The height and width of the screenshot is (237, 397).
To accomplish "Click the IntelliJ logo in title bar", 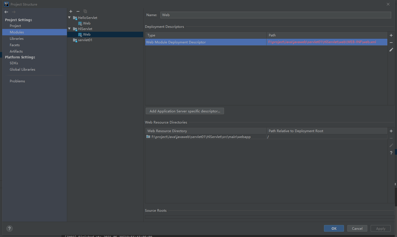I will click(x=6, y=4).
